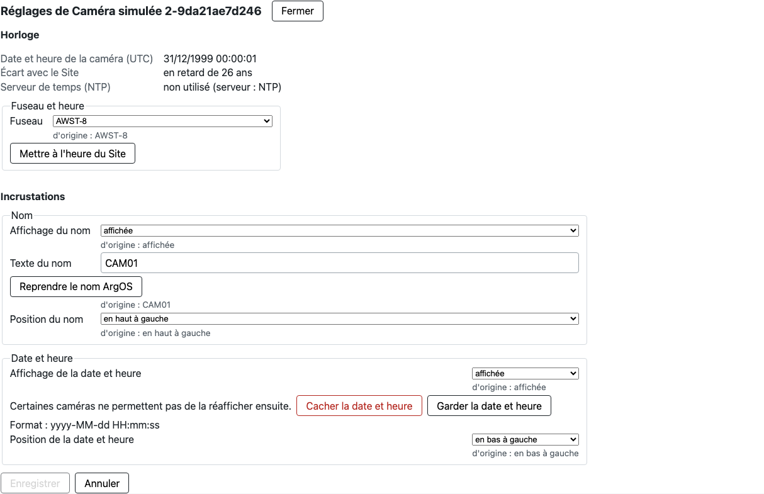Image resolution: width=764 pixels, height=494 pixels.
Task: Open the Fuseau timezone dropdown
Action: click(x=162, y=121)
